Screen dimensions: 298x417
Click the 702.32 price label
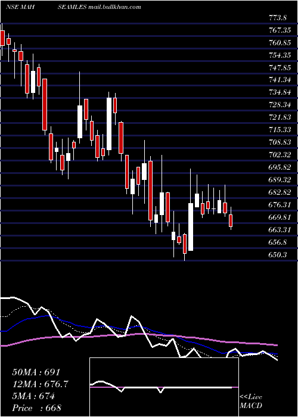coord(280,155)
